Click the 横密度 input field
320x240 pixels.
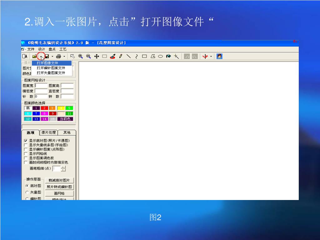pos(41,91)
